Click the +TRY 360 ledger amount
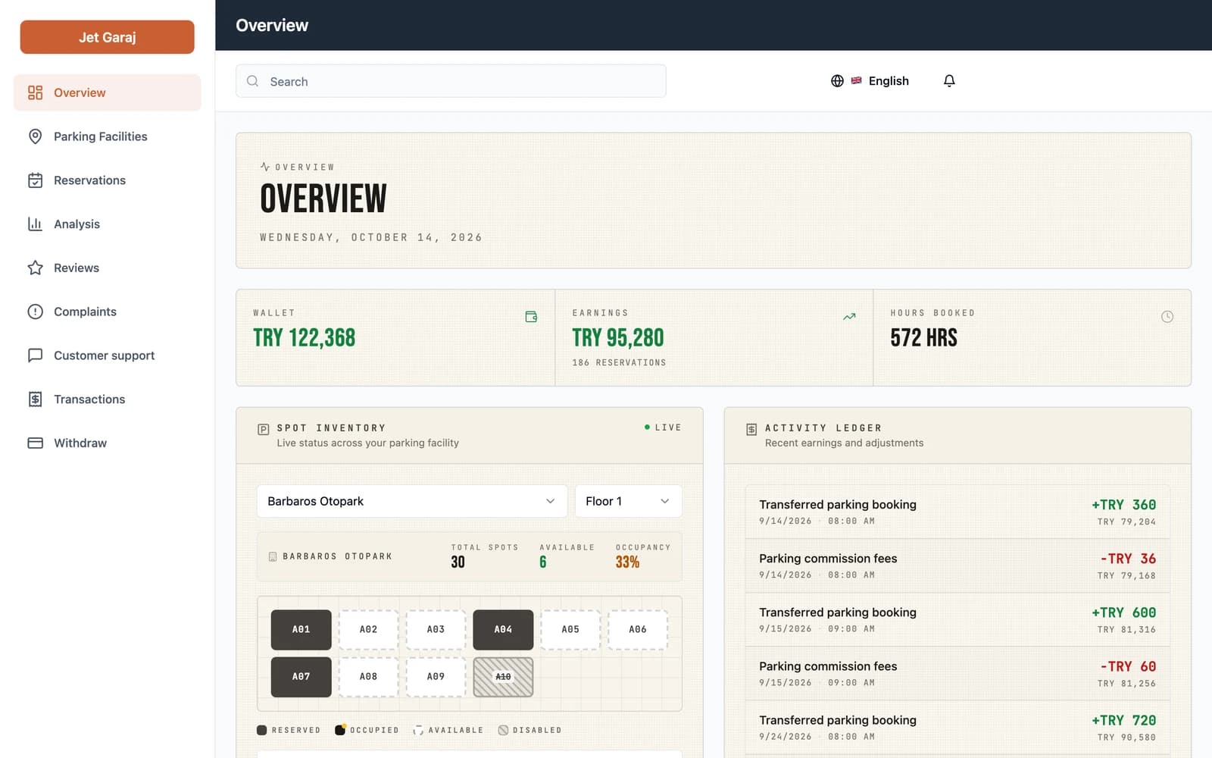The width and height of the screenshot is (1212, 758). (x=1123, y=505)
